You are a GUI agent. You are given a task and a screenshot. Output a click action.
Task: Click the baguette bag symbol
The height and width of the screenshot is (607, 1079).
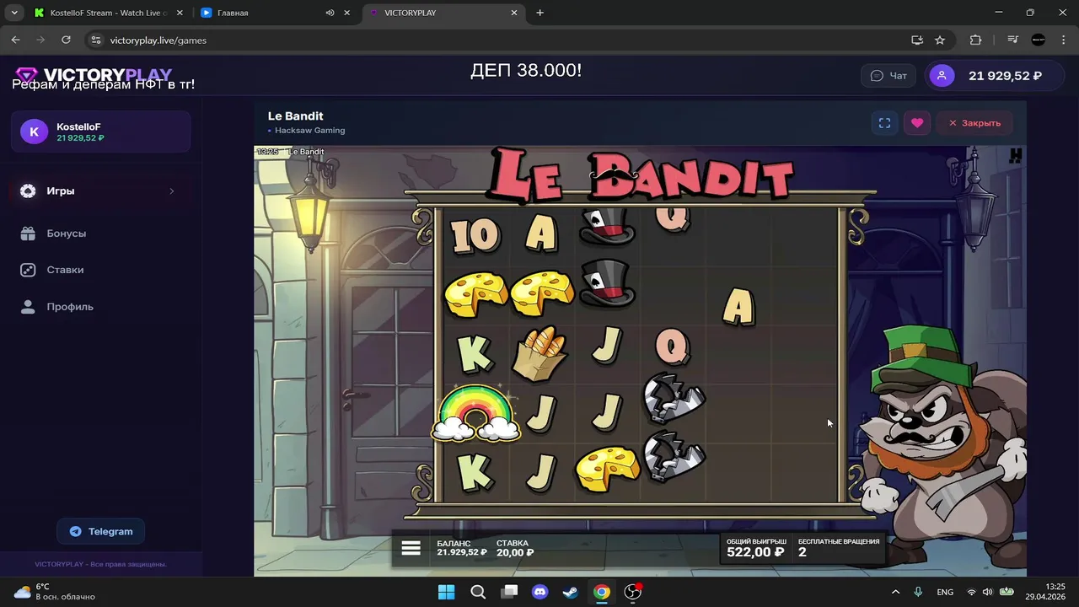pos(539,352)
